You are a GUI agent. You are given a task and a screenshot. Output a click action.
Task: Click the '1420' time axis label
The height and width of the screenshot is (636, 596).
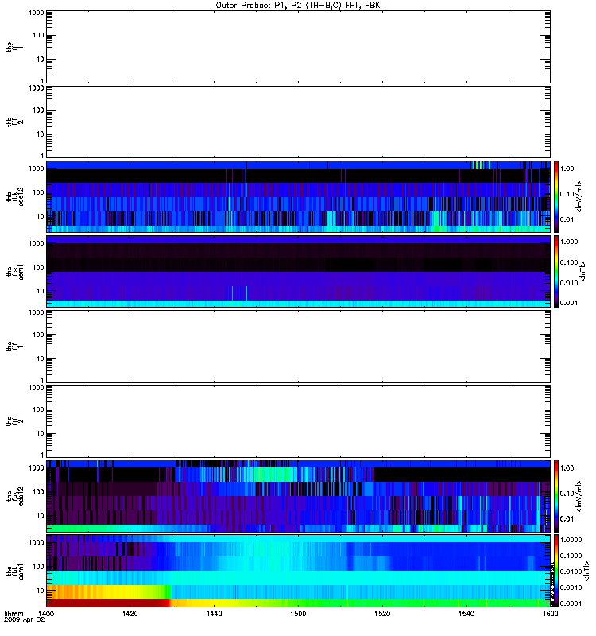pos(130,613)
